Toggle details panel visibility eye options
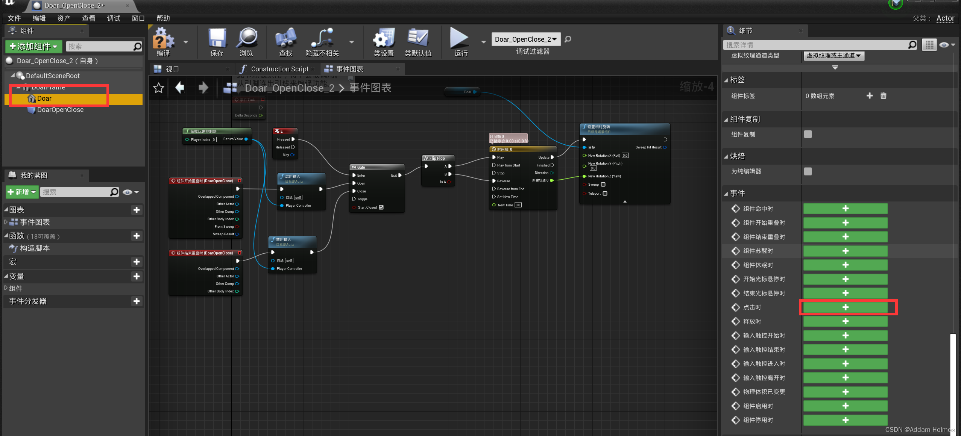This screenshot has width=961, height=436. coord(947,45)
